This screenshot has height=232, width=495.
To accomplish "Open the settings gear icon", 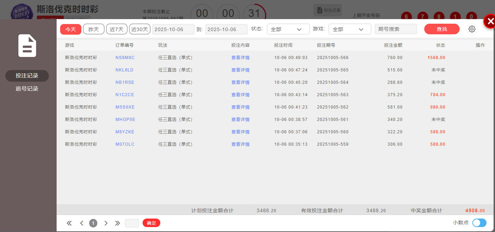I will pos(472,29).
